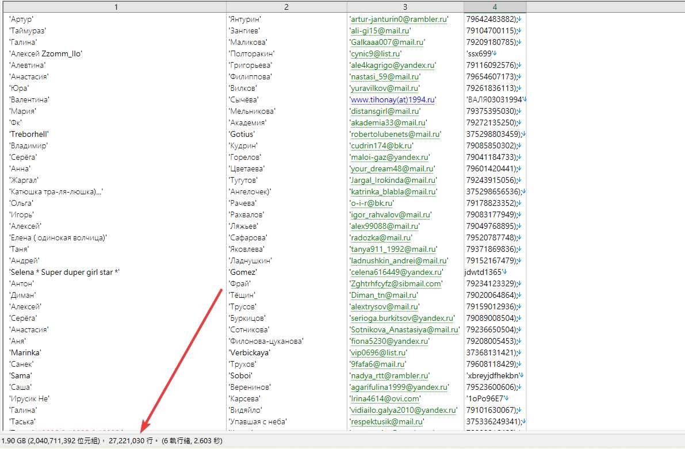The image size is (685, 449).
Task: Follow the alex99088@mail.ru link
Action: 384,227
